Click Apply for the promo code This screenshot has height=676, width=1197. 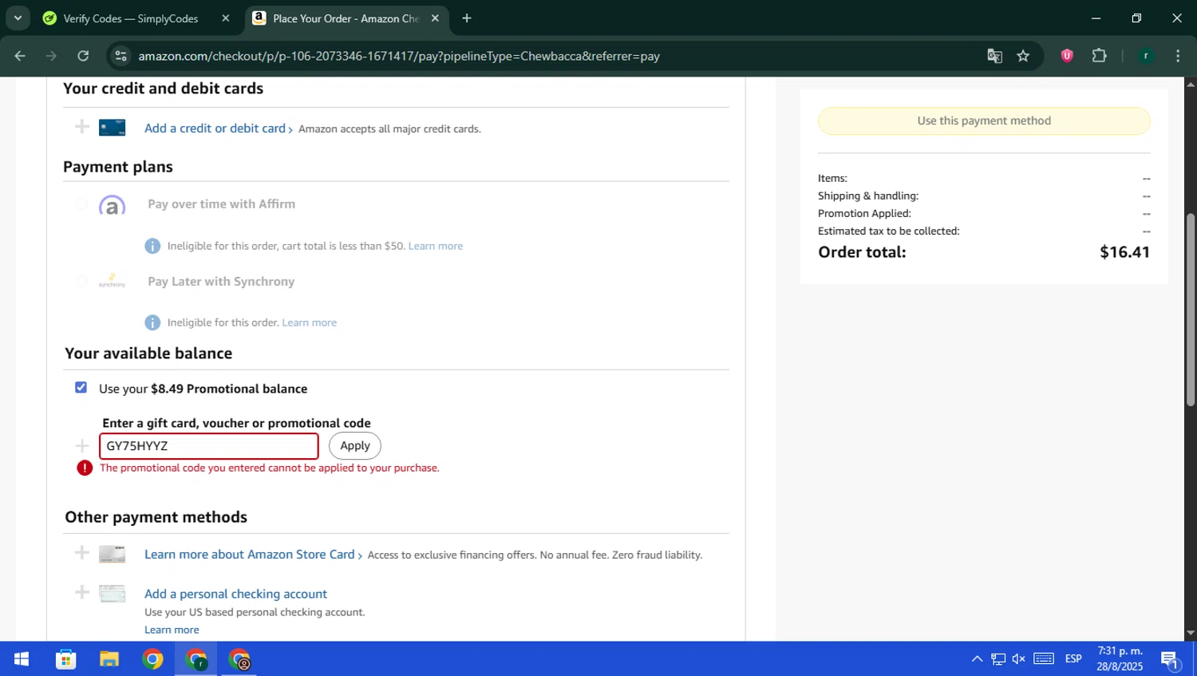[x=355, y=445]
